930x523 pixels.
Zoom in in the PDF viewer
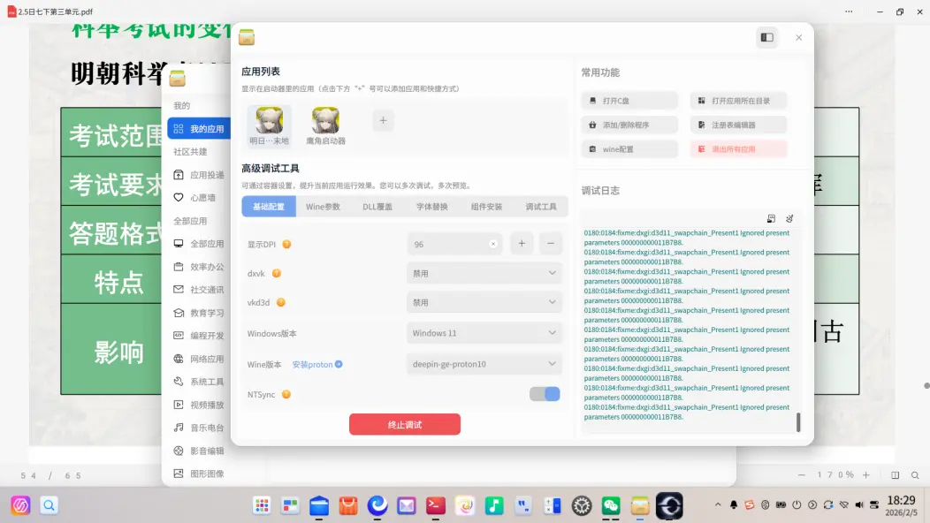[866, 475]
